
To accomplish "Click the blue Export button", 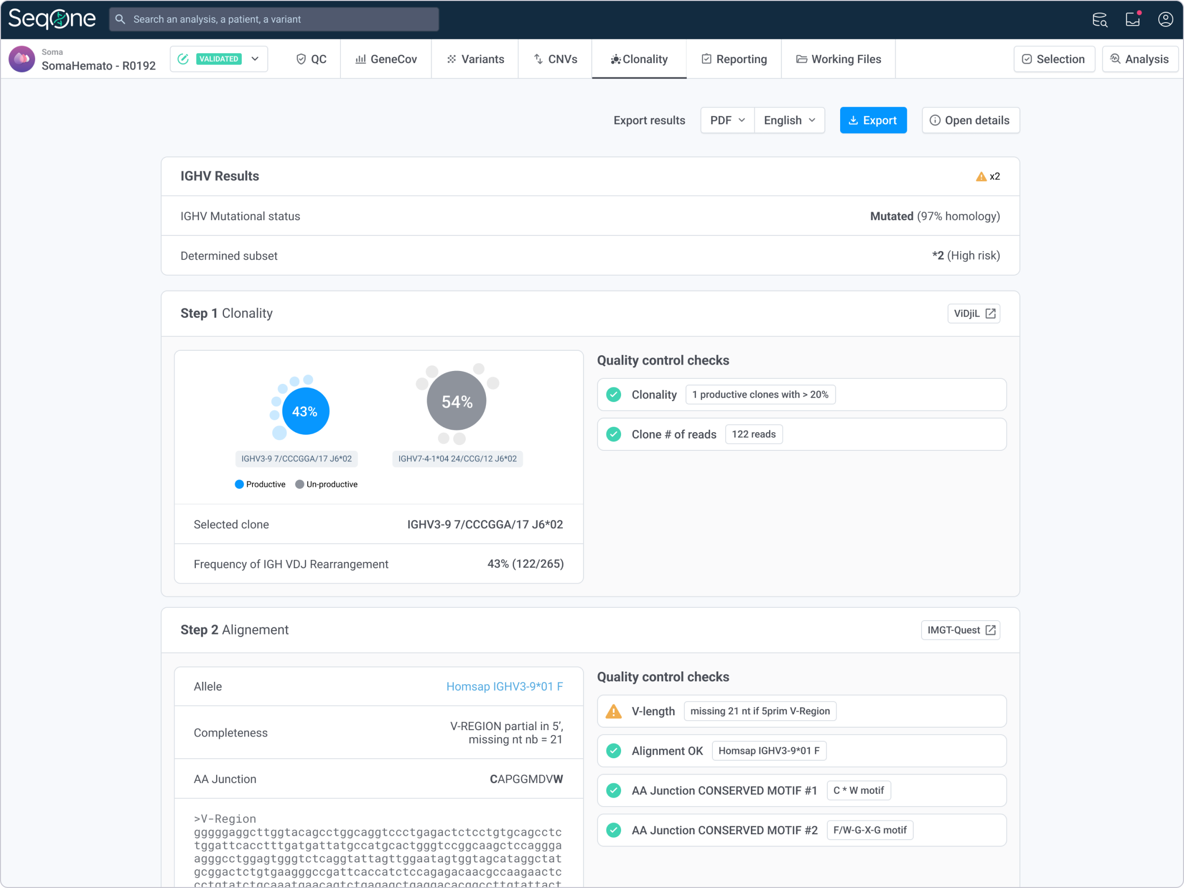I will pos(873,120).
